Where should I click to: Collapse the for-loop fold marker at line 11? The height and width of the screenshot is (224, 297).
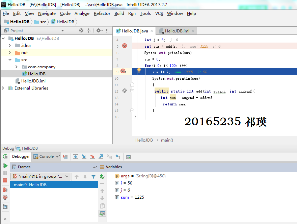pos(132,84)
